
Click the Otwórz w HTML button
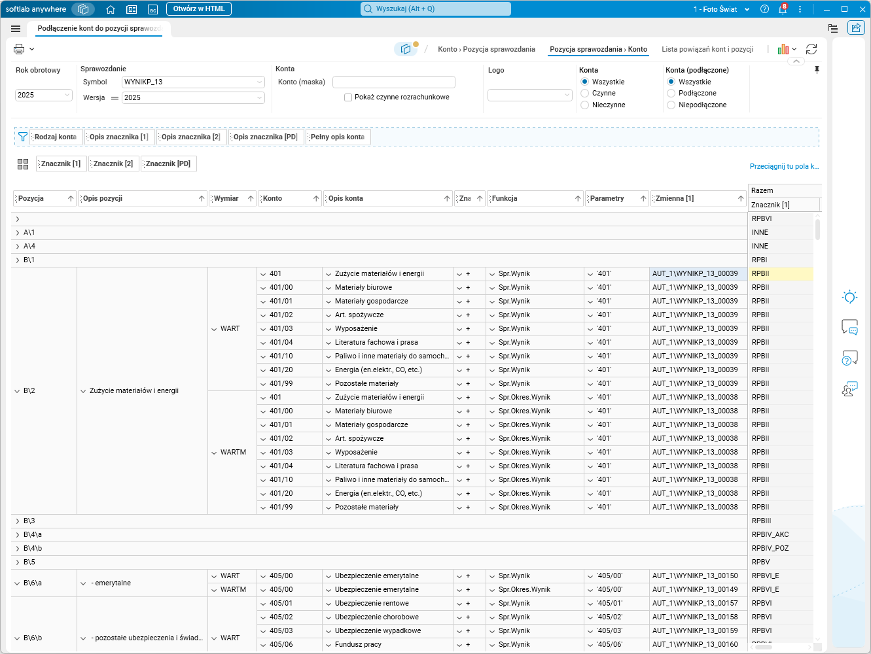point(198,9)
